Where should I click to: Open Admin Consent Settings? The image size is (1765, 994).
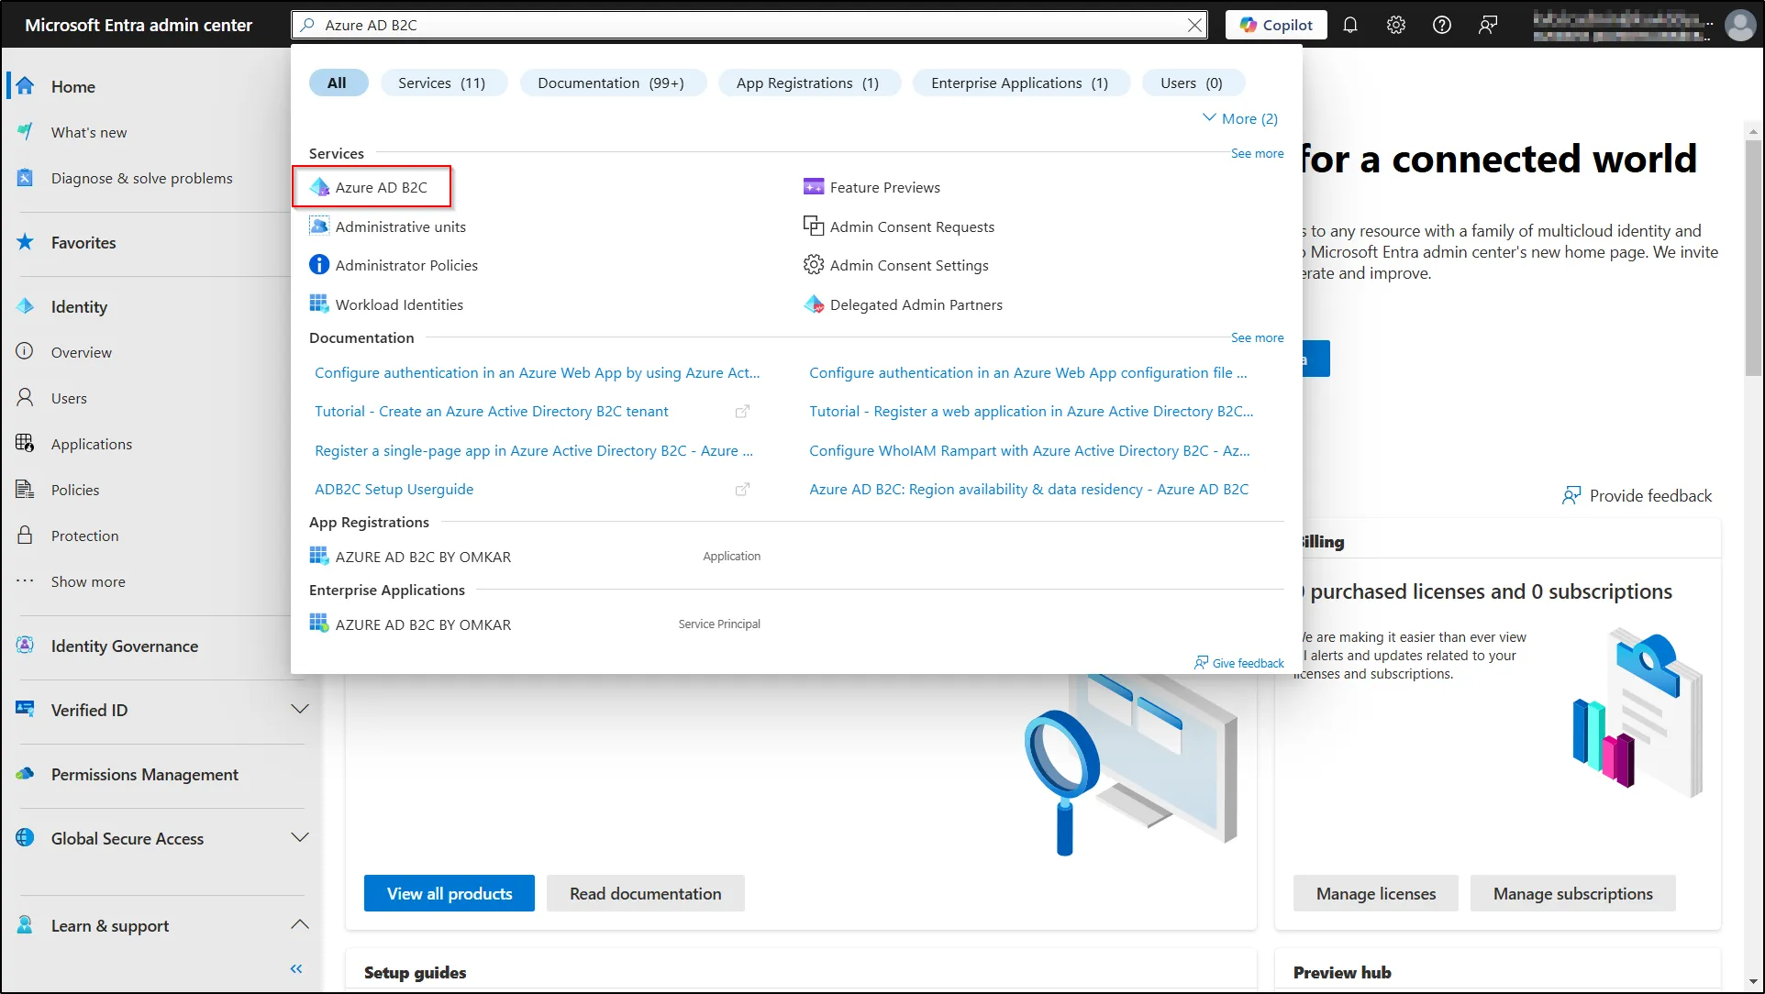coord(896,265)
